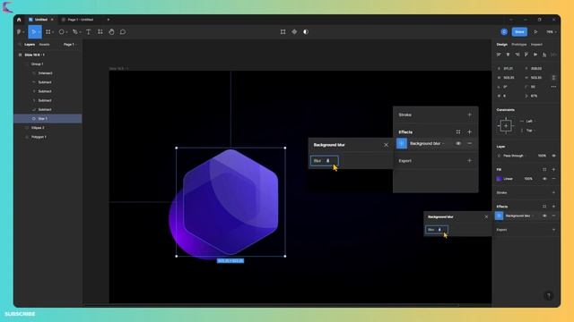The height and width of the screenshot is (322, 574).
Task: Add a new fill with the Fill plus icon
Action: click(553, 170)
